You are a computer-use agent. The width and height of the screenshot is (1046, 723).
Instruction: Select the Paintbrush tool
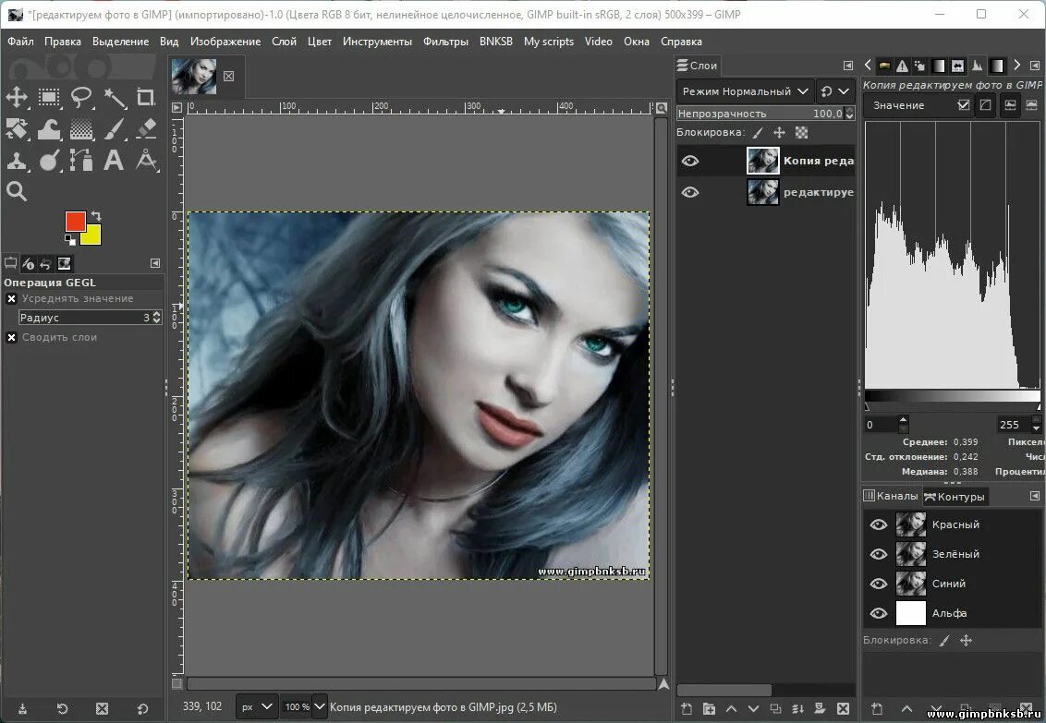coord(114,129)
